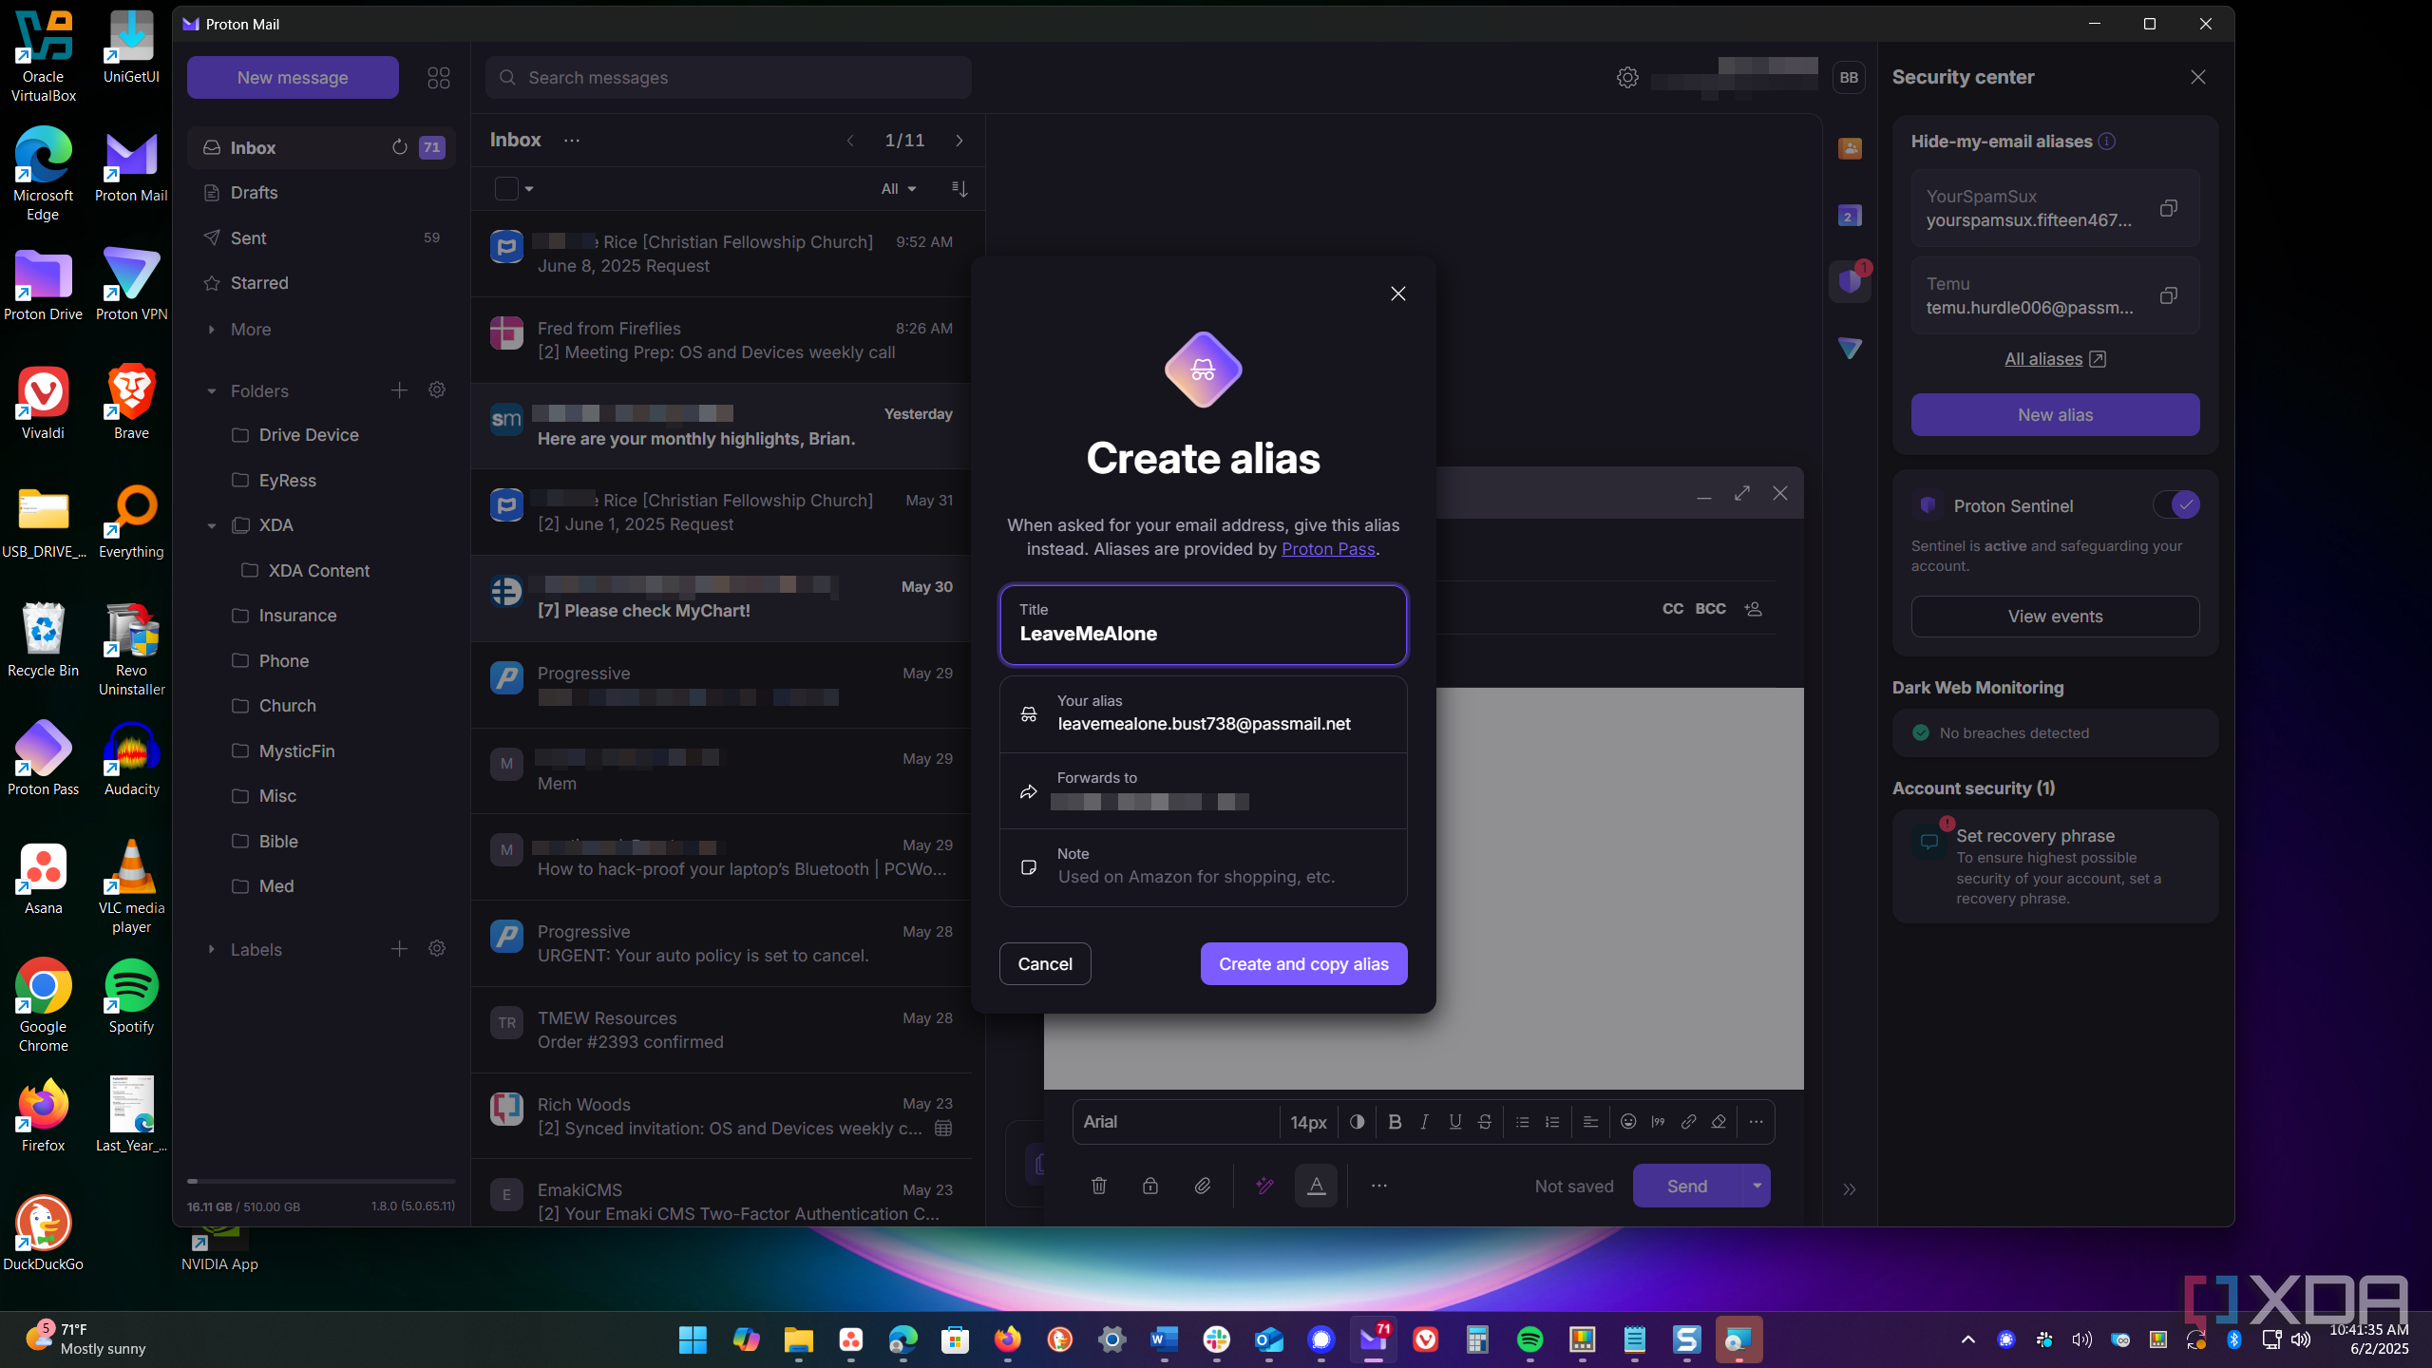Screen dimensions: 2432x1368
Task: Open the Arial font dropdown
Action: pyautogui.click(x=1176, y=1122)
